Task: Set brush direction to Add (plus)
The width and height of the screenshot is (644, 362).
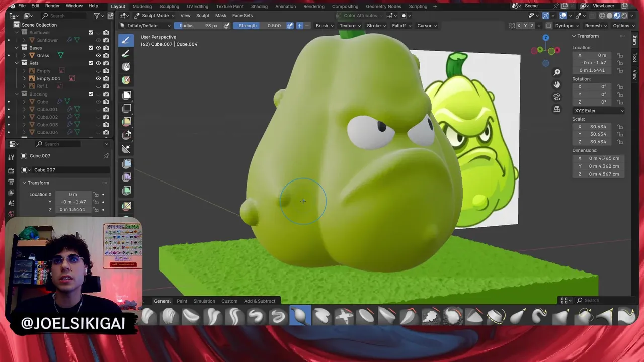Action: pyautogui.click(x=299, y=26)
